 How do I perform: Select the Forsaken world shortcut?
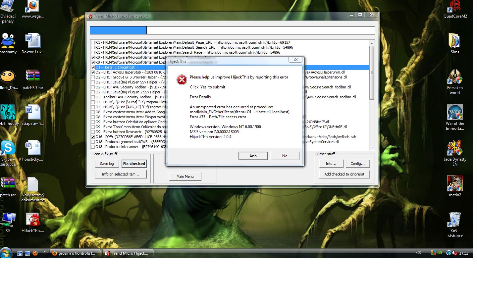[455, 82]
